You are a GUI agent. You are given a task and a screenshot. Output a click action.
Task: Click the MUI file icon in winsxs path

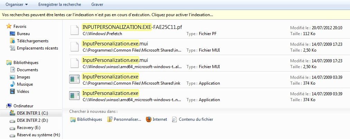(74, 63)
